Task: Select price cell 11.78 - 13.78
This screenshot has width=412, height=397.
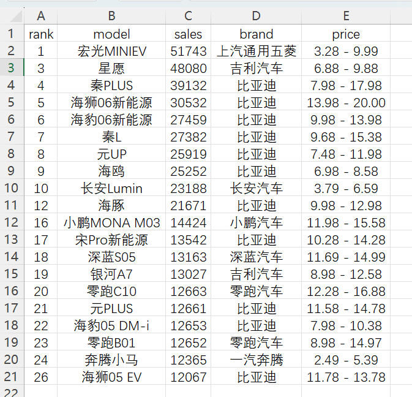Action: (346, 376)
